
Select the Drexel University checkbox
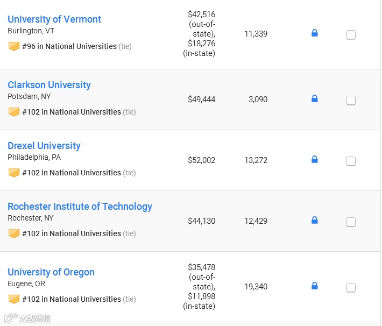click(x=351, y=161)
